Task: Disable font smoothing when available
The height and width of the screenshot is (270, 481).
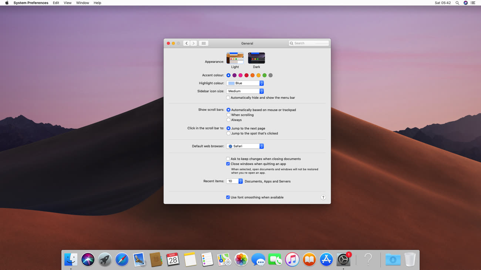Action: tap(228, 197)
